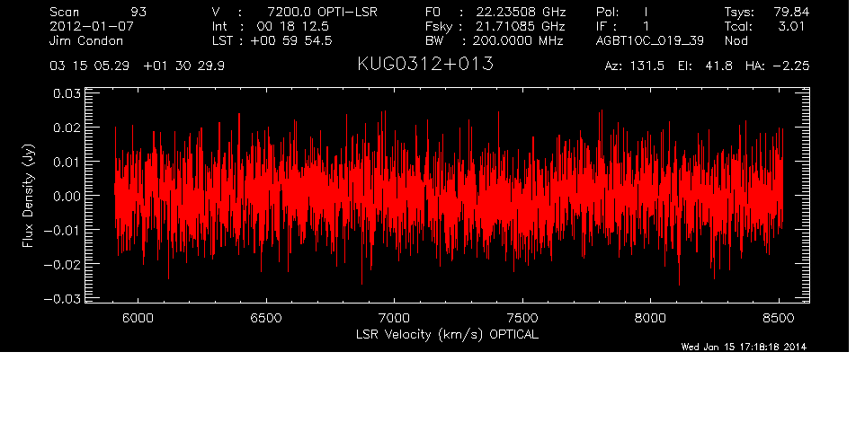Click the integration time 00 18 12.5

pyautogui.click(x=293, y=26)
